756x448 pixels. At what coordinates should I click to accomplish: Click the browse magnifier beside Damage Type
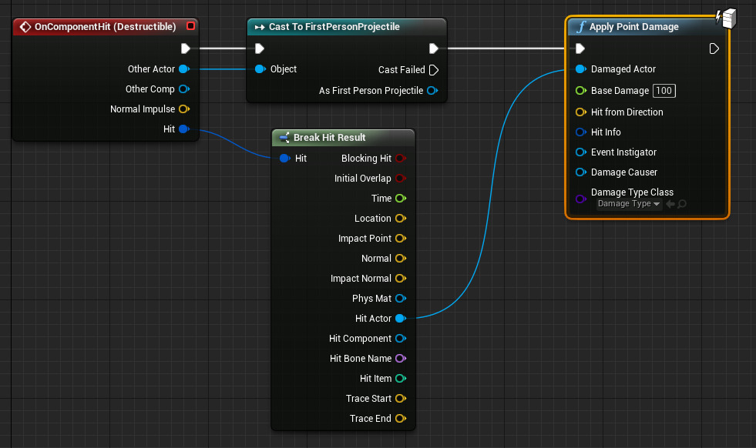682,204
